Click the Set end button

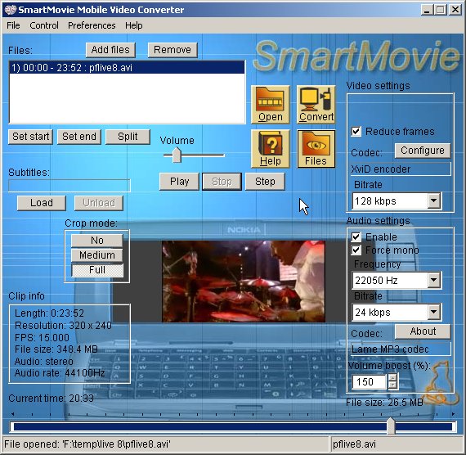[79, 137]
